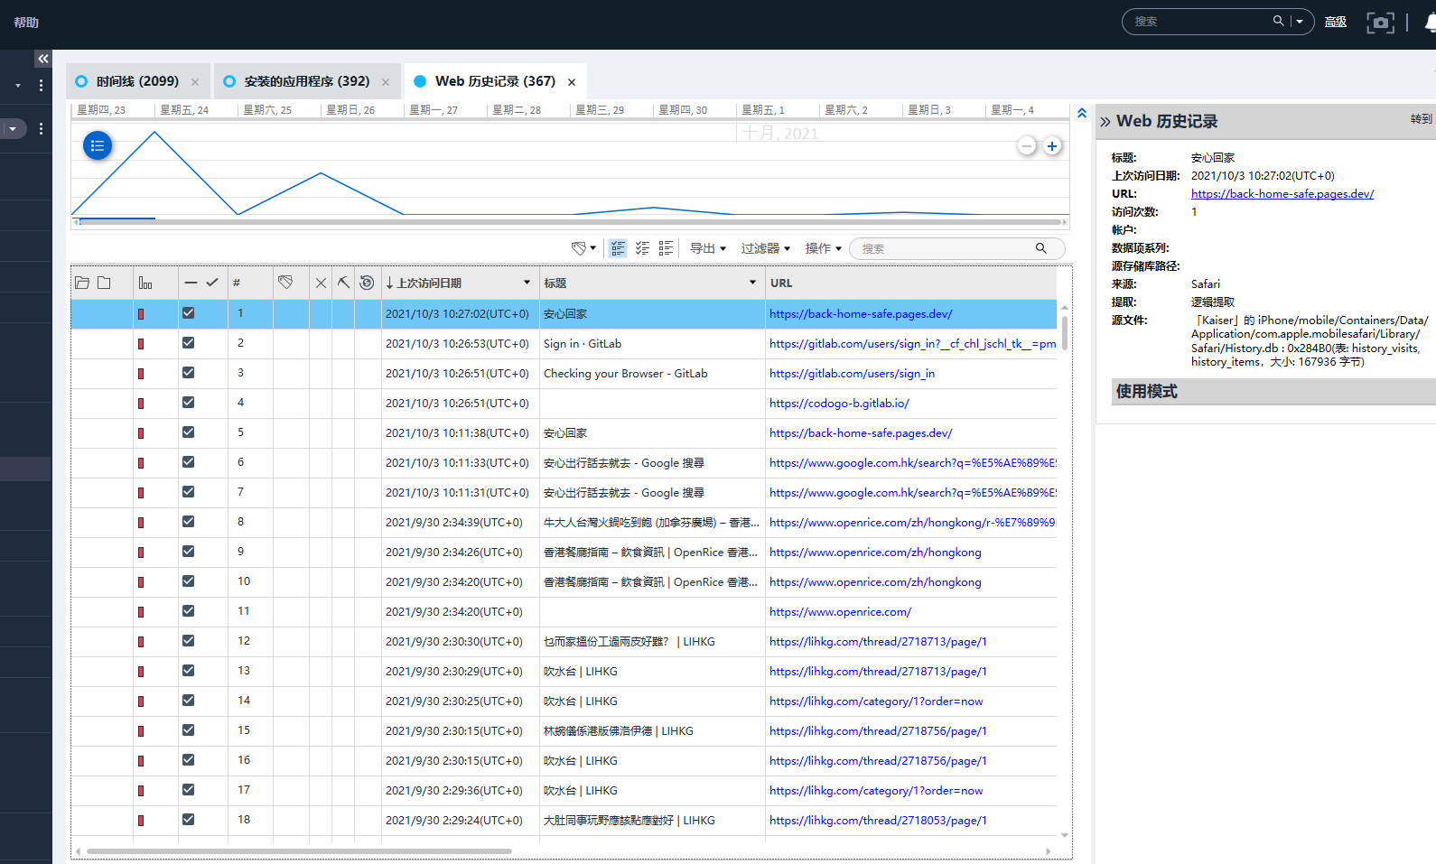This screenshot has width=1436, height=864.
Task: Open the gitlab.com sign_in URL in row 3
Action: [x=852, y=374]
